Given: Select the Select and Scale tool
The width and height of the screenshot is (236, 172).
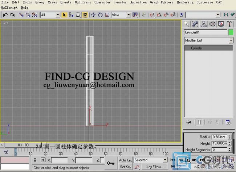Looking at the screenshot, I should click(107, 15).
